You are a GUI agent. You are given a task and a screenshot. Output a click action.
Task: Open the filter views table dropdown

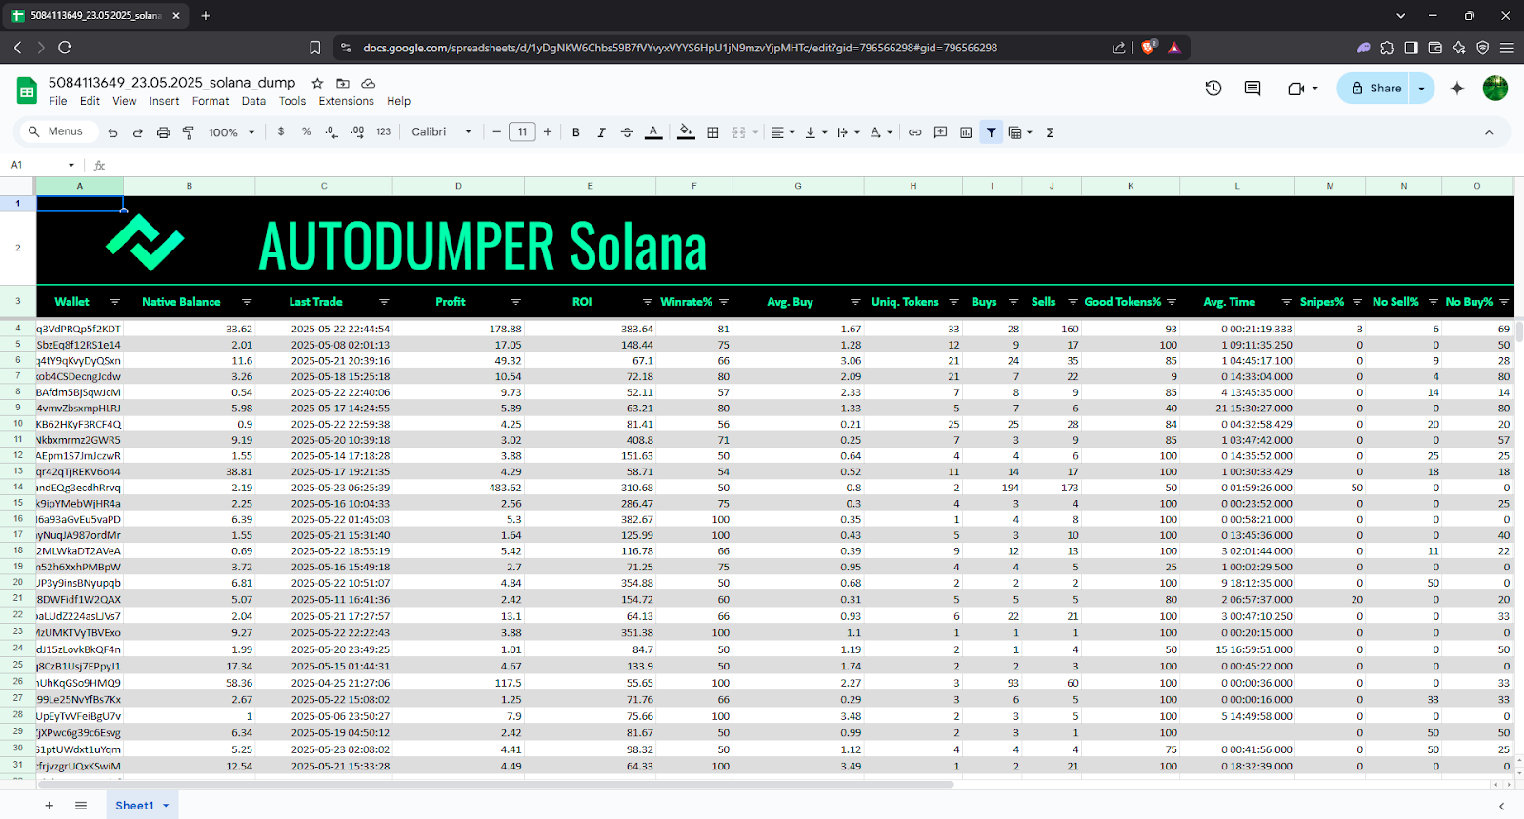point(1020,132)
